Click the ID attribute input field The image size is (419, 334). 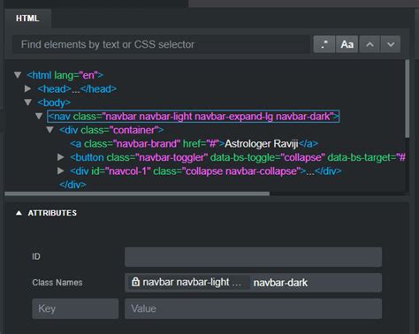254,257
